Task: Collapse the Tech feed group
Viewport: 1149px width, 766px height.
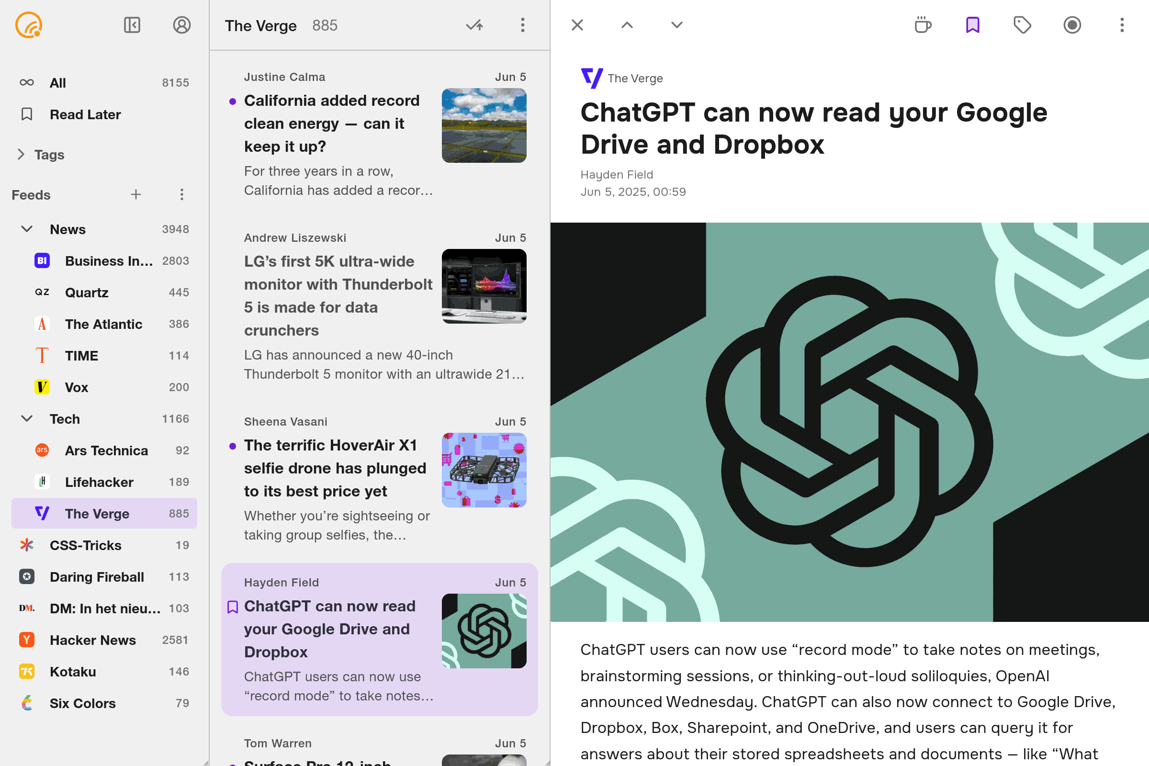Action: (27, 418)
